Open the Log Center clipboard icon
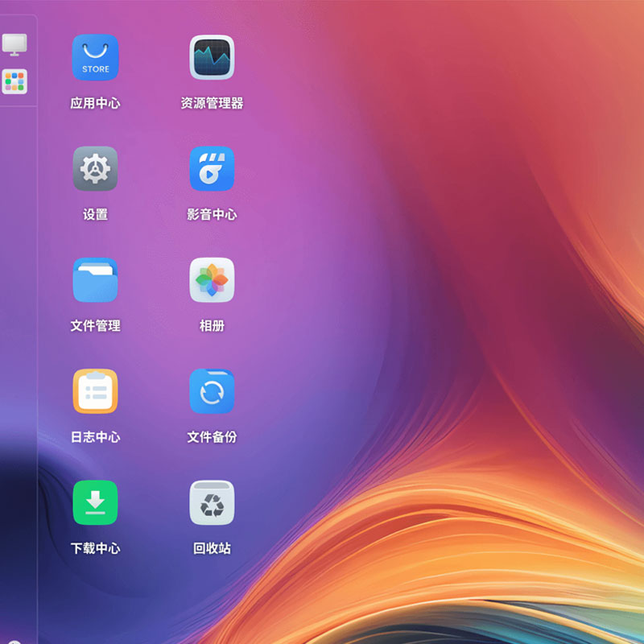Viewport: 644px width, 644px height. [95, 391]
